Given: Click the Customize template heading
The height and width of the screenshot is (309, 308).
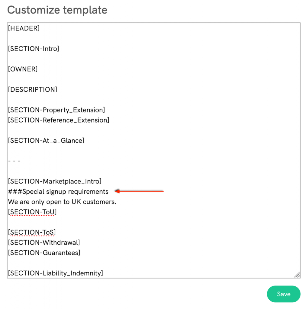Looking at the screenshot, I should pos(57,10).
